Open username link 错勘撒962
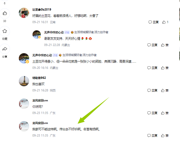Image resolution: width=180 pixels, height=150 pixels. (x=39, y=78)
